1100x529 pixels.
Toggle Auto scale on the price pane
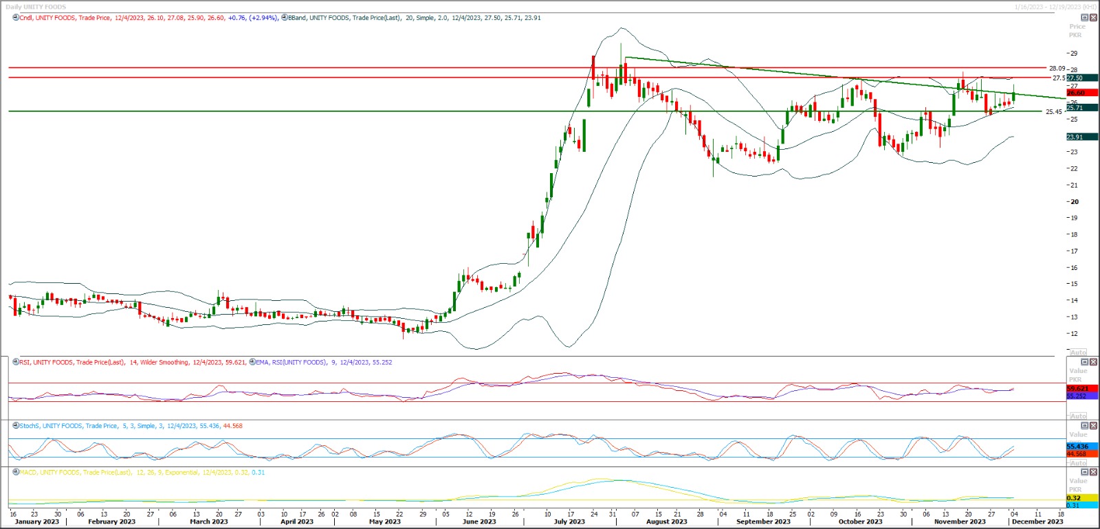1078,352
